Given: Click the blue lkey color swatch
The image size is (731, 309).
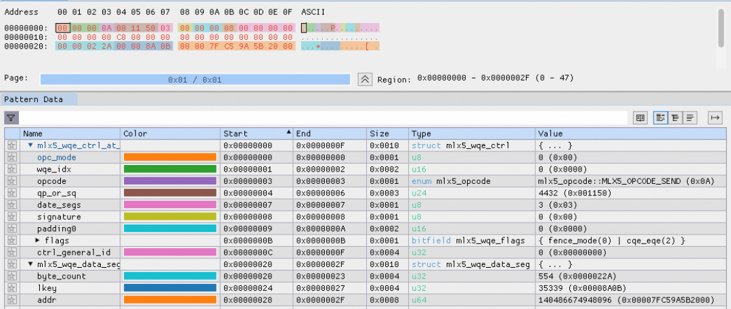Looking at the screenshot, I should pos(170,288).
